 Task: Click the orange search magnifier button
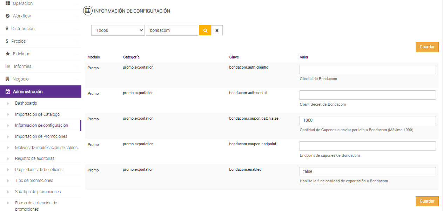[x=205, y=30]
